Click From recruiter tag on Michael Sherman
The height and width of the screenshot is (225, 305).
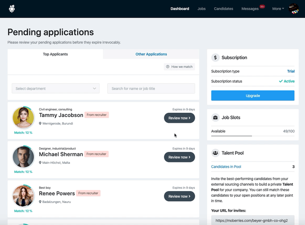click(x=96, y=154)
